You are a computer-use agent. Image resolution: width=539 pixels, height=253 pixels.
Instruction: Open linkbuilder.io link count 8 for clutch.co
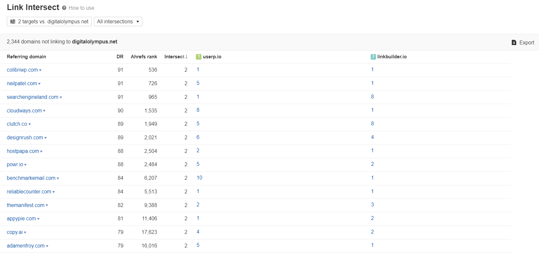click(372, 124)
